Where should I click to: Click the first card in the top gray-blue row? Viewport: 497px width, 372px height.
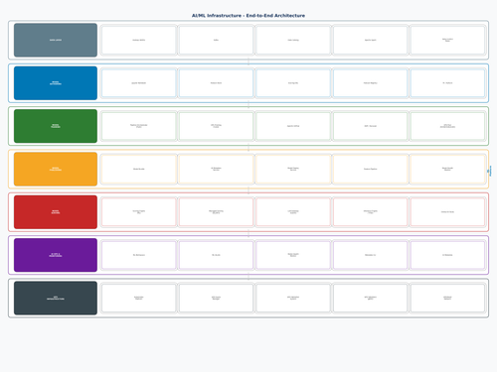point(139,40)
